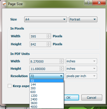Open the PDF Width inches unit dropdown
Image resolution: width=107 pixels, height=109 pixels.
pyautogui.click(x=81, y=61)
